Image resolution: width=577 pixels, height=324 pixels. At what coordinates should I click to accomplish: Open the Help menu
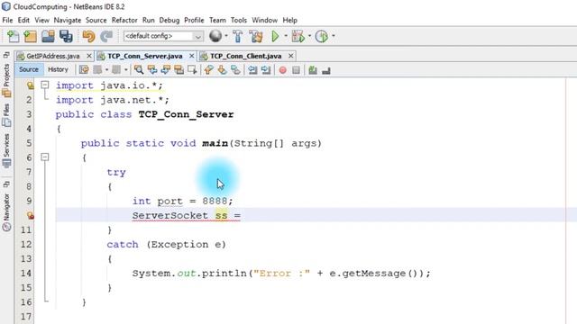pos(289,20)
